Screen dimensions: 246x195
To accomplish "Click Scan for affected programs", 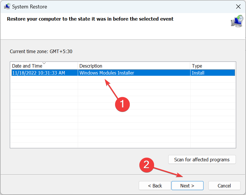I will 202,160.
